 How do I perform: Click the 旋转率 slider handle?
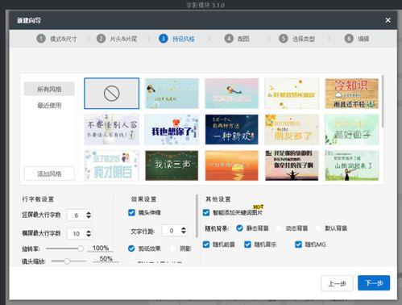81,249
